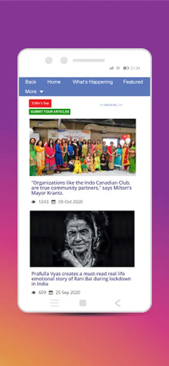The height and width of the screenshot is (366, 169).
Task: Open the Prafulla Vyas Rani Bai article headline
Action: 81,279
